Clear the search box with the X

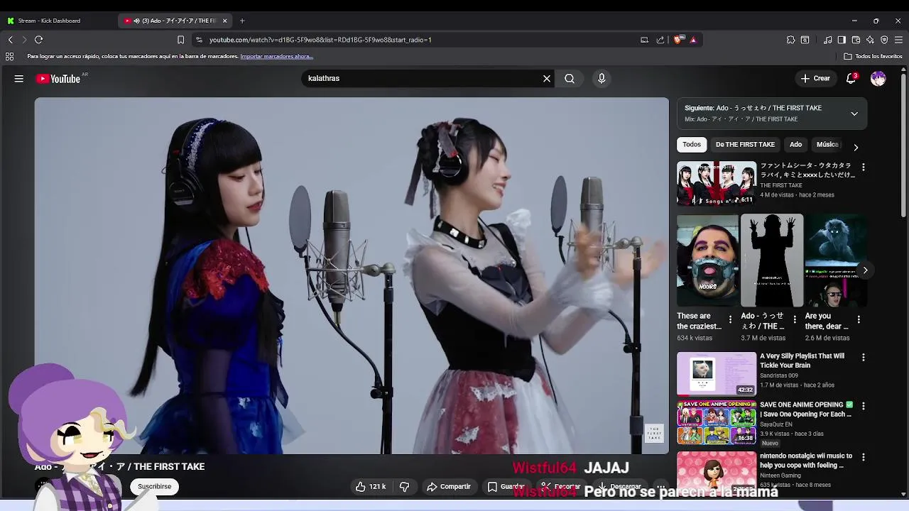547,79
